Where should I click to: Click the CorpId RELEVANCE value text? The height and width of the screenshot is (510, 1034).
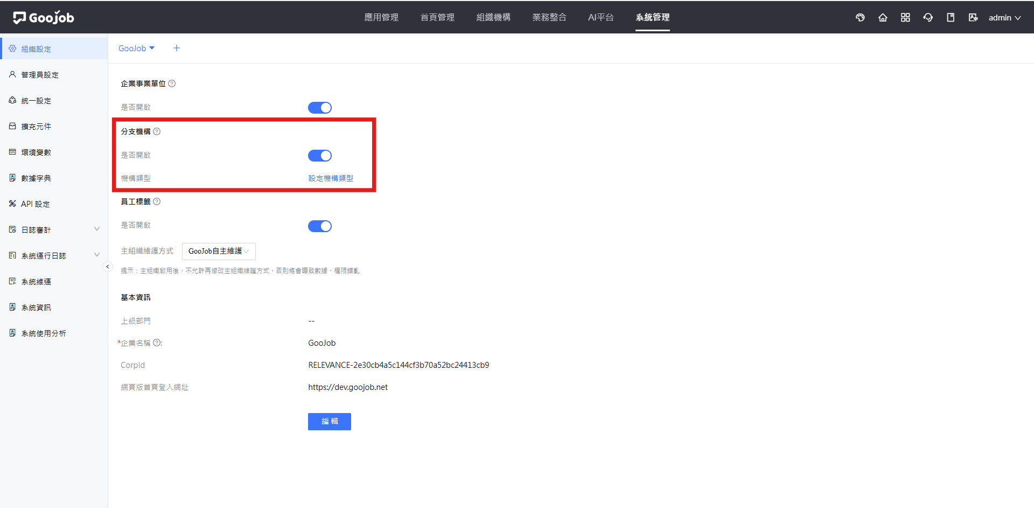(399, 365)
